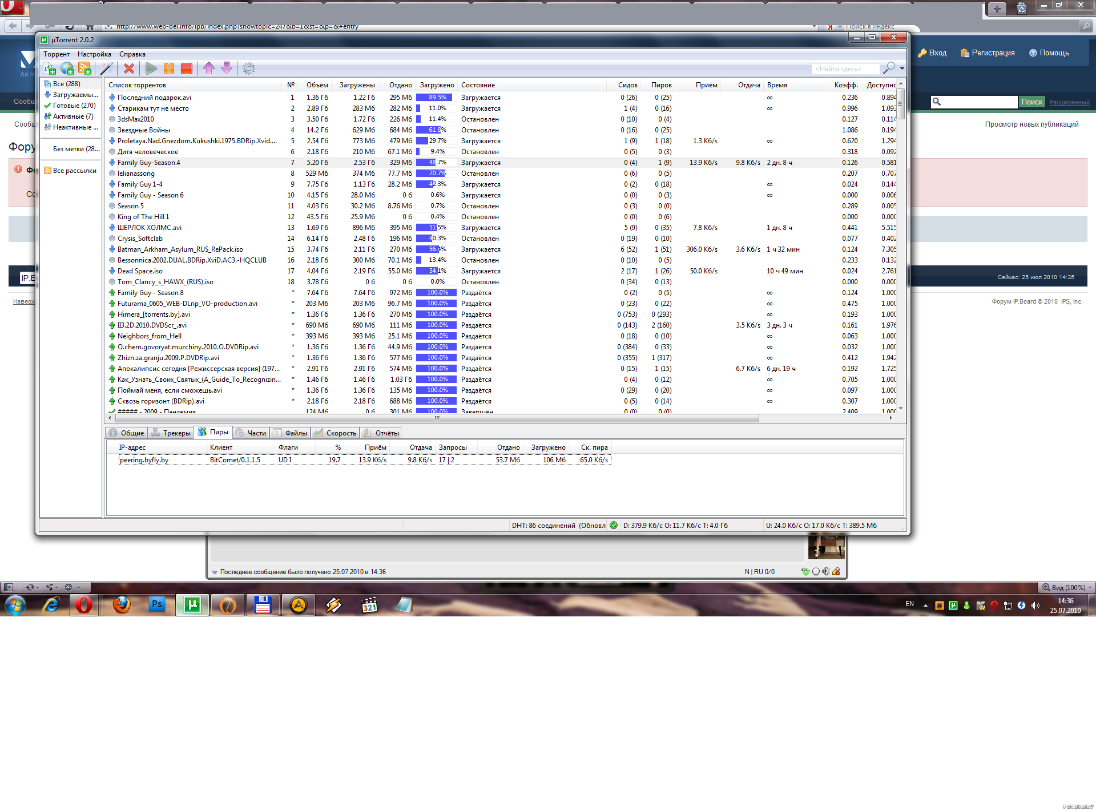Switch to the Скорость tab

click(335, 433)
